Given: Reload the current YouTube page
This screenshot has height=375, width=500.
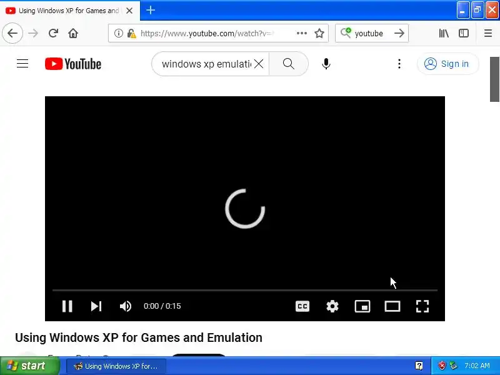Looking at the screenshot, I should 53,33.
